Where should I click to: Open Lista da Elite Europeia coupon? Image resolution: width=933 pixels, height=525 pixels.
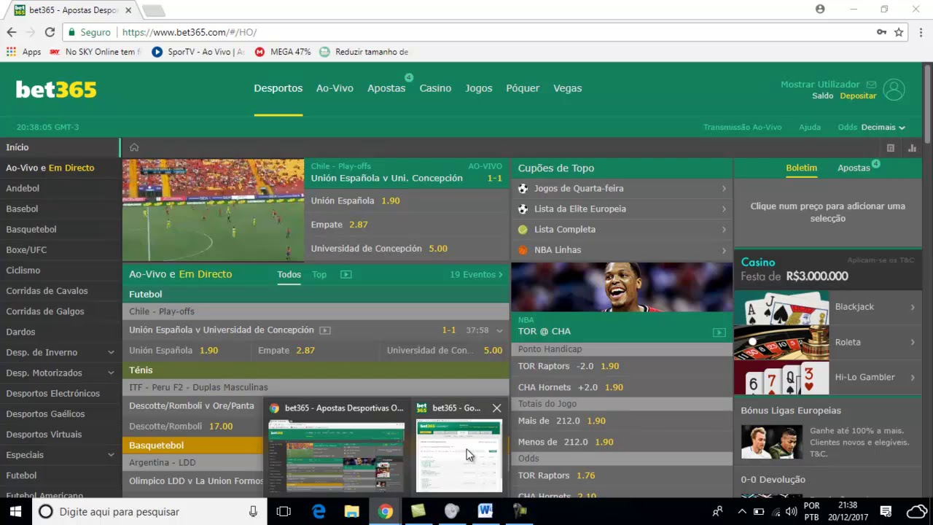click(622, 209)
